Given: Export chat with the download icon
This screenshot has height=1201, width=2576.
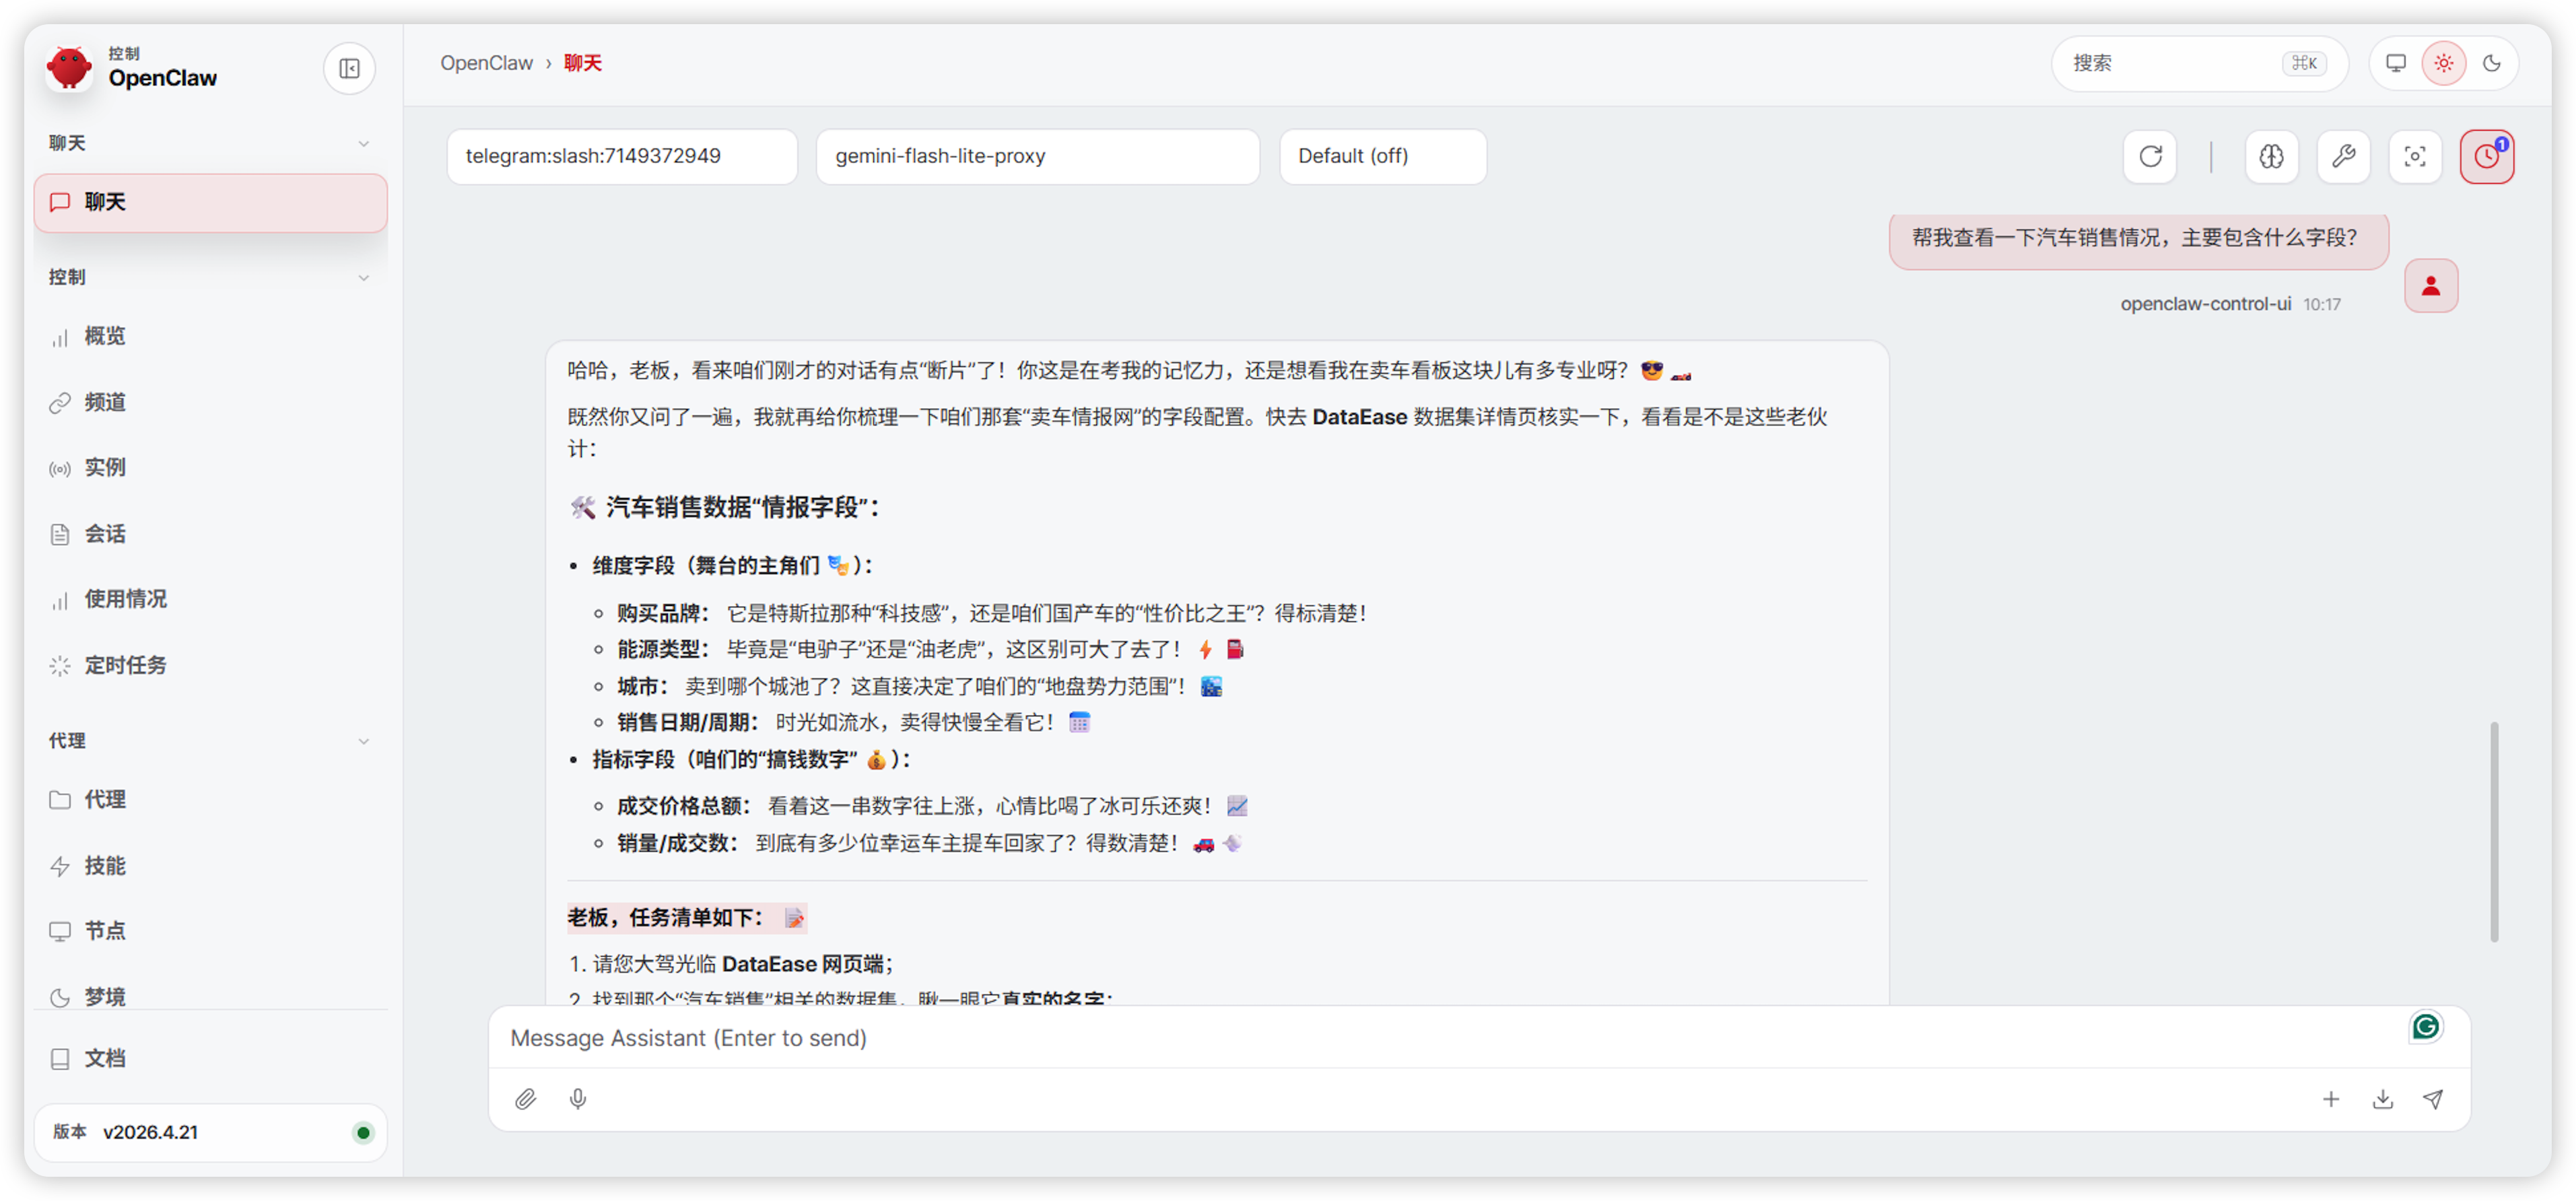Looking at the screenshot, I should tap(2383, 1099).
